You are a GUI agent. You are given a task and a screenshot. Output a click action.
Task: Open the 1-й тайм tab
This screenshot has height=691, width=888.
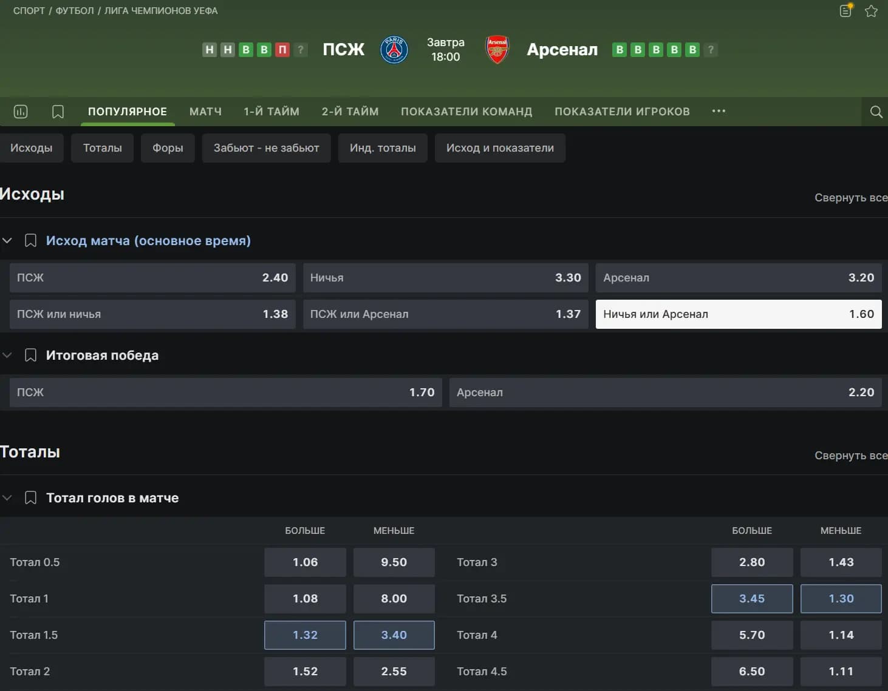point(272,112)
